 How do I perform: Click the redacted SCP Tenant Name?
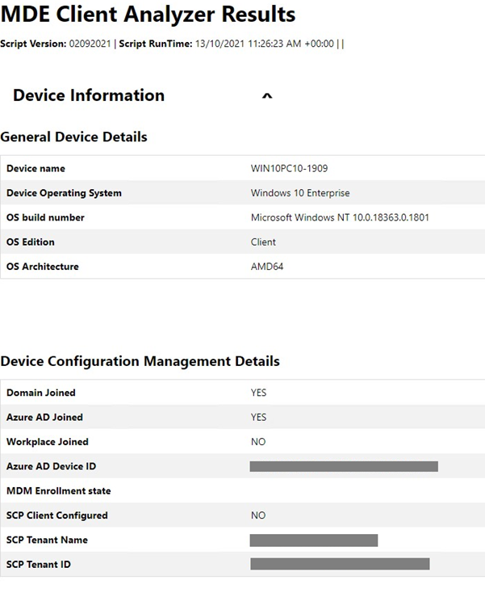pos(313,540)
